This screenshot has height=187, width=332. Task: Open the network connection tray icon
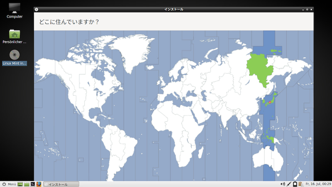point(289,184)
